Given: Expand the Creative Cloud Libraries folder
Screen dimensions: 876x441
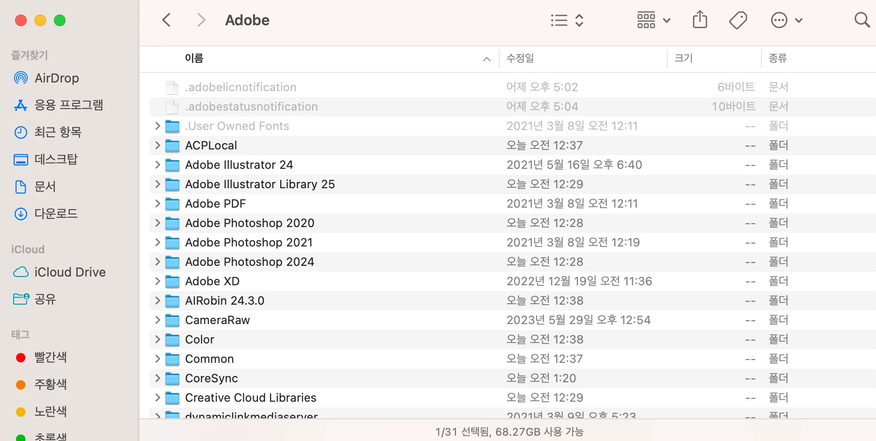Looking at the screenshot, I should [x=157, y=398].
